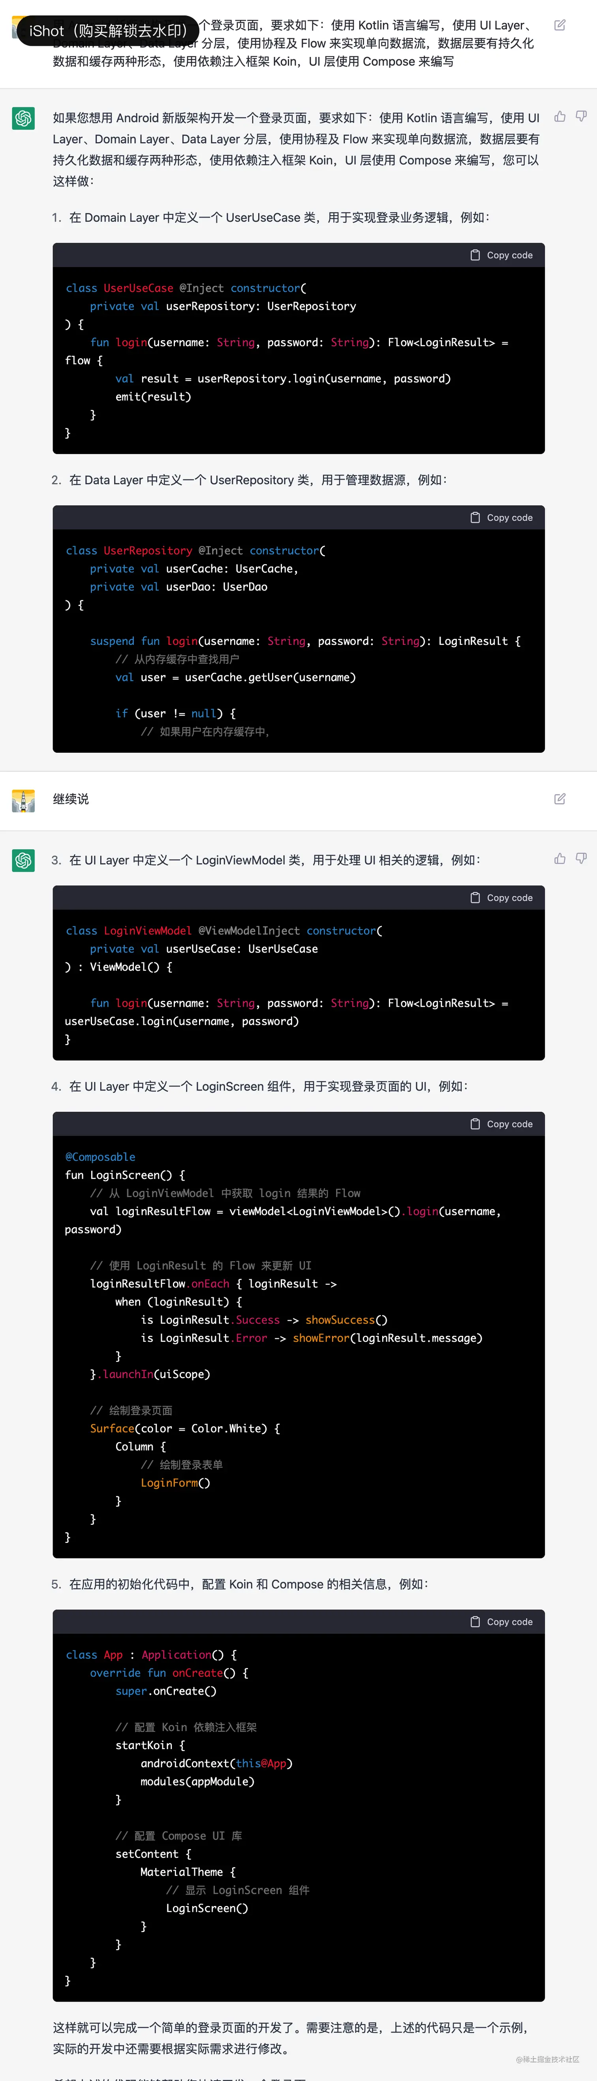Click the closing summary paragraph '这样就可以完成'

tap(292, 2038)
